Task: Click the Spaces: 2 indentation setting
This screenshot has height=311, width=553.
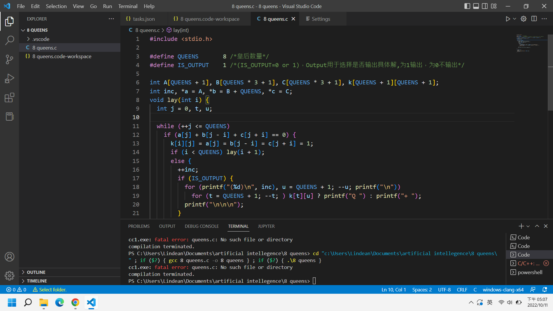Action: point(422,290)
